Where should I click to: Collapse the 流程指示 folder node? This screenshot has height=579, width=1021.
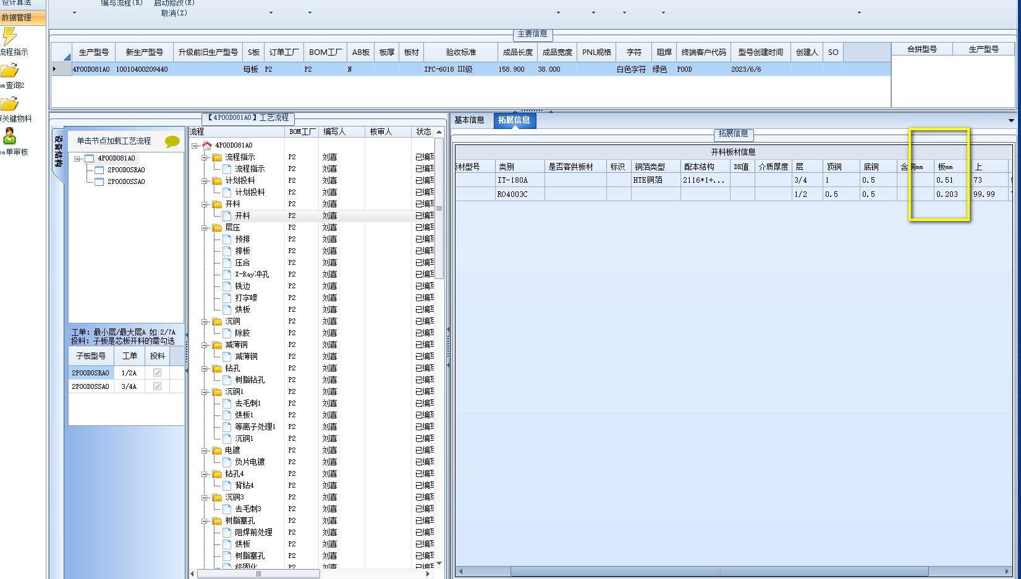(205, 157)
